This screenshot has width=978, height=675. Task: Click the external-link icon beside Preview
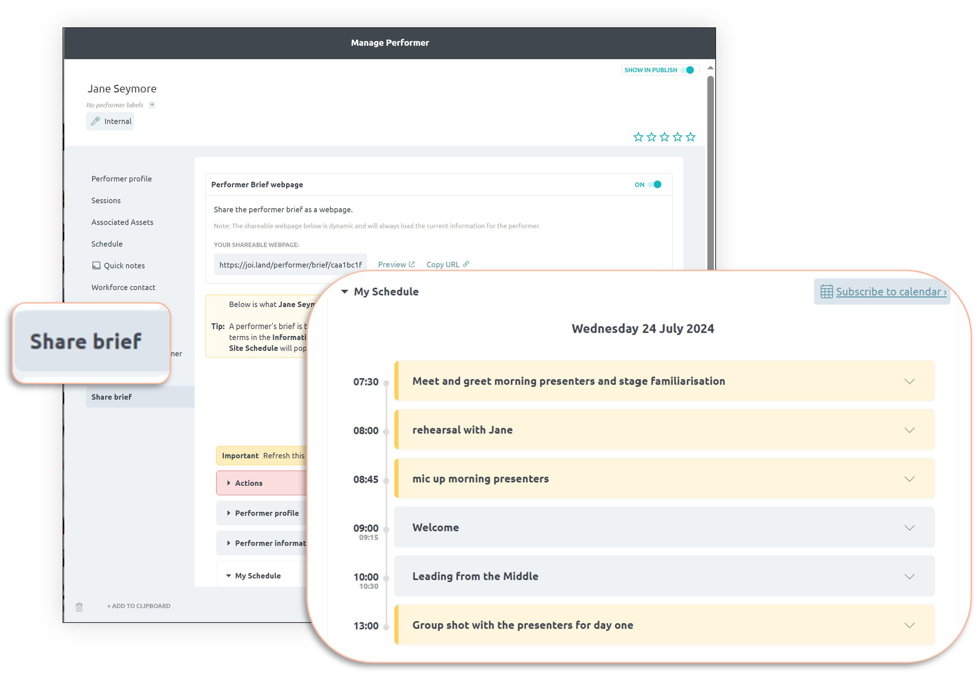[x=411, y=264]
